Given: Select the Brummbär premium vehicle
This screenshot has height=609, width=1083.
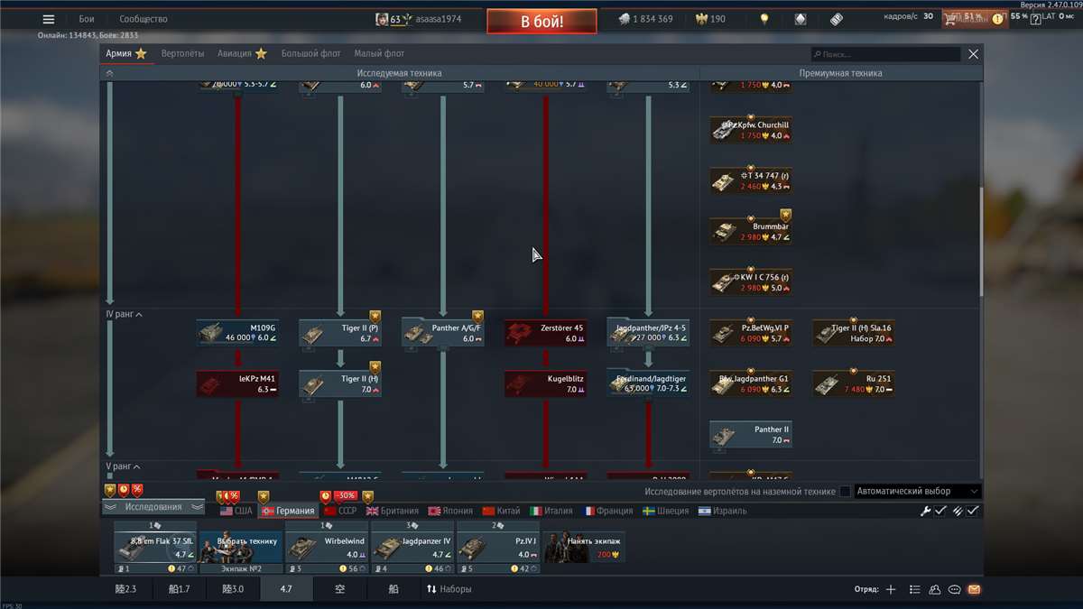Looking at the screenshot, I should [751, 232].
